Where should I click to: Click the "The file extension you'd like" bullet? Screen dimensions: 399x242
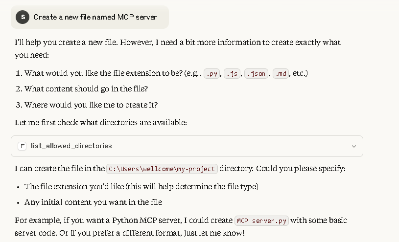(141, 186)
